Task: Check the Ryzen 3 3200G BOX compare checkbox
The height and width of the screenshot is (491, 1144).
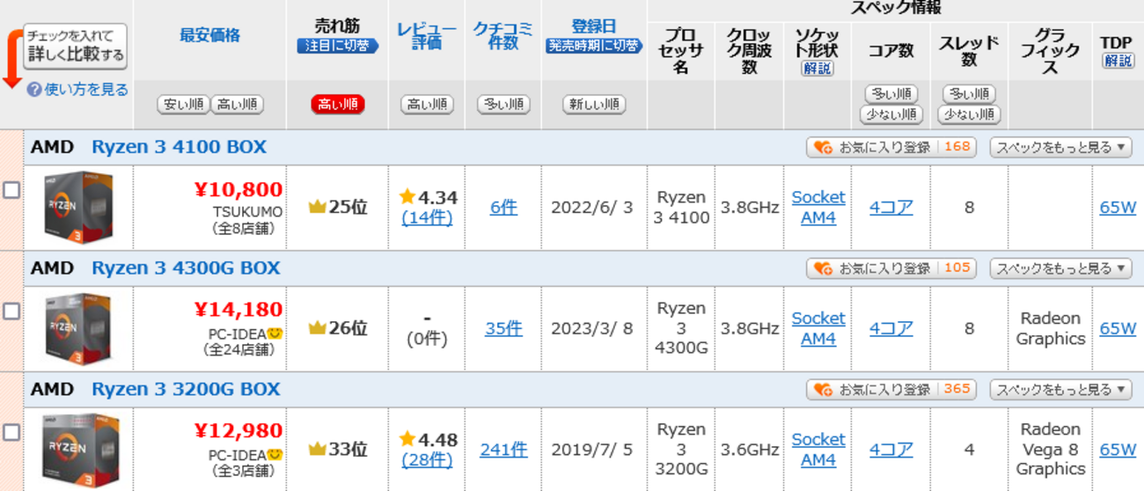Action: (11, 432)
